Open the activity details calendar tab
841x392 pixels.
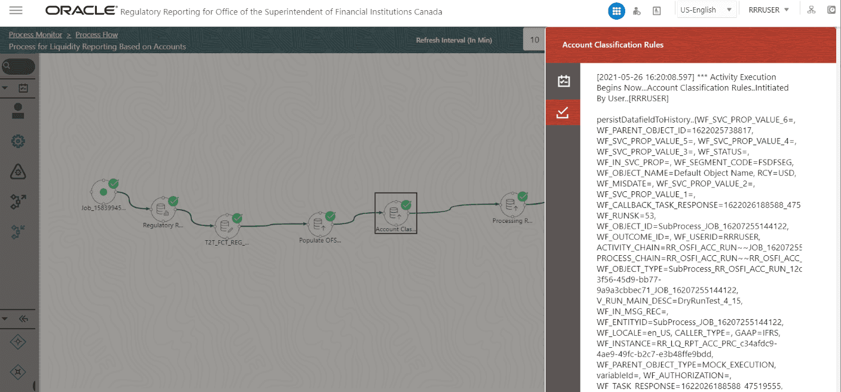point(563,81)
